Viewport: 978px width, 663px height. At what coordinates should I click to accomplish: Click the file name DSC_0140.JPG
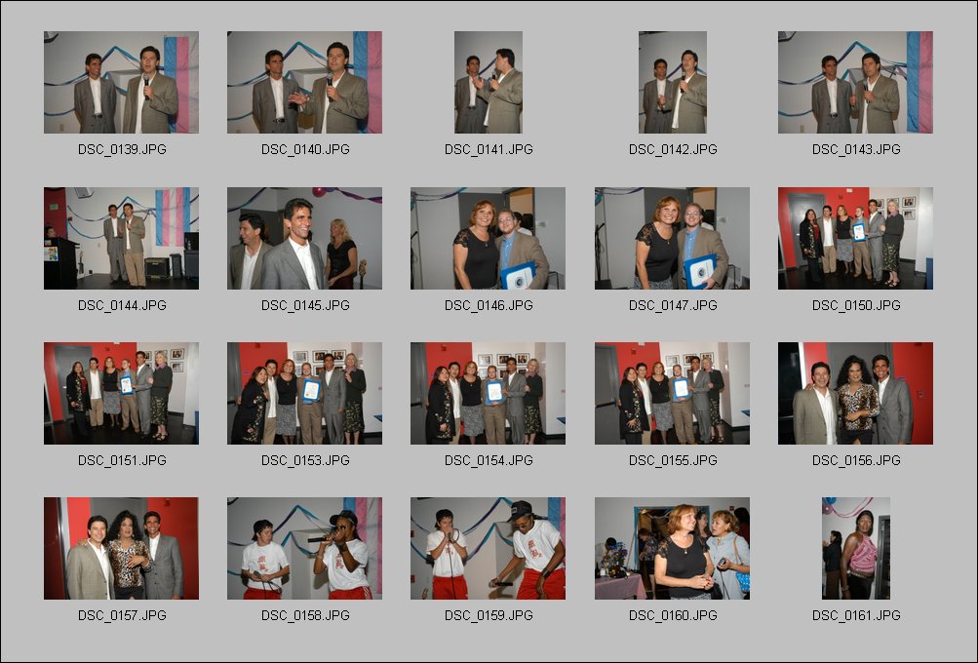[x=305, y=150]
